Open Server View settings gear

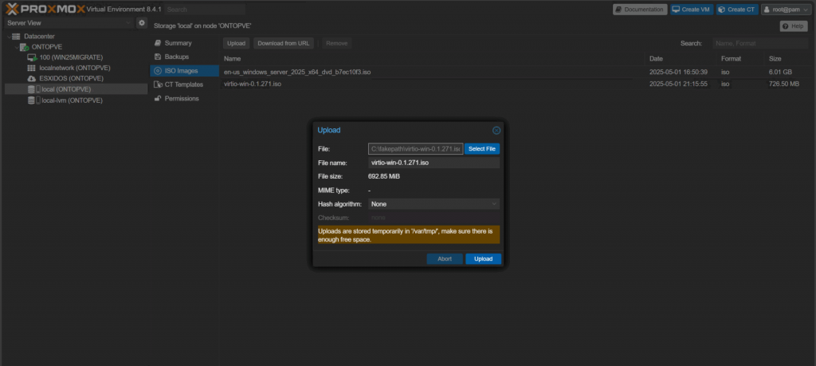point(142,23)
